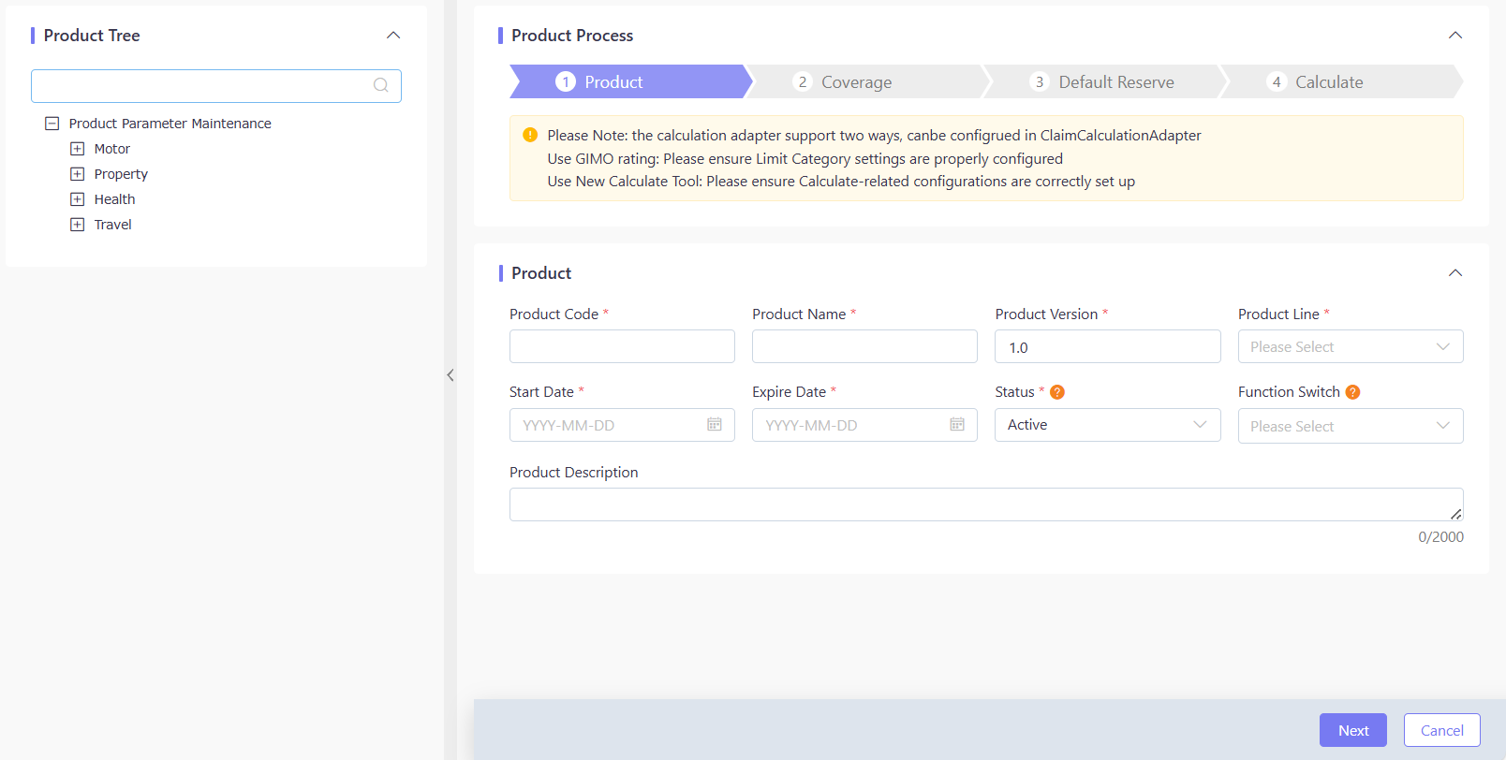Click the Cancel button
Image resolution: width=1506 pixels, height=760 pixels.
click(x=1442, y=730)
